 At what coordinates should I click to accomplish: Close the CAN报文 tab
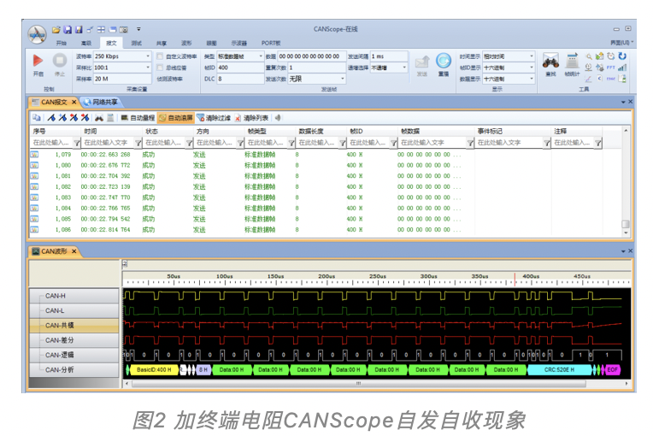pos(74,102)
